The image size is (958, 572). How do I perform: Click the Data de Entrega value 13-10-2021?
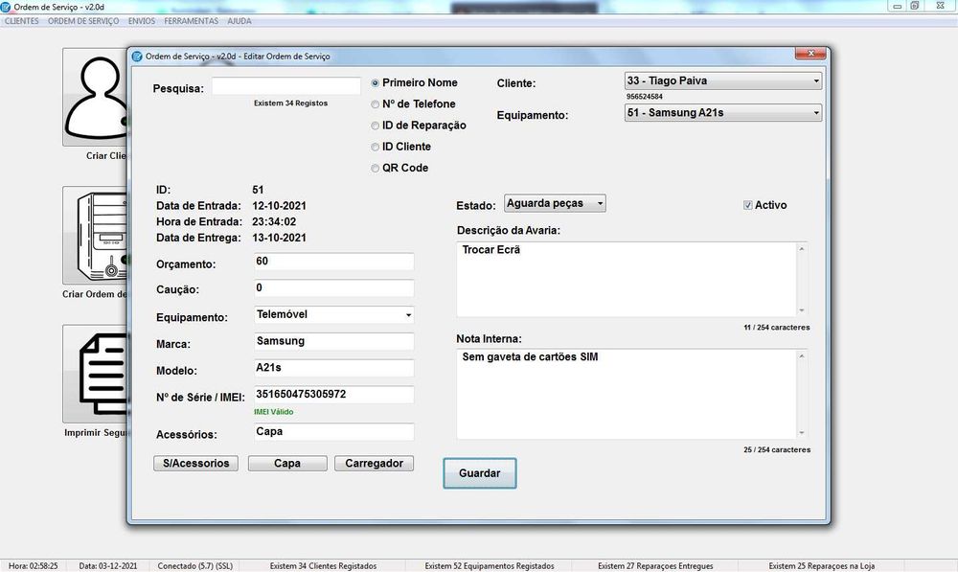[279, 238]
